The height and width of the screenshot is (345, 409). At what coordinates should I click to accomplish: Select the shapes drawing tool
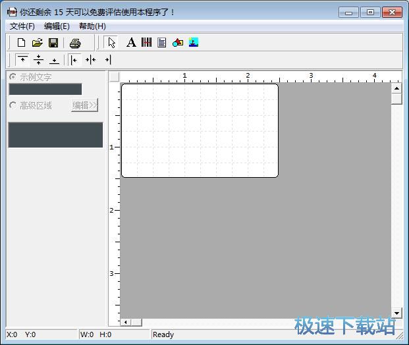(178, 43)
